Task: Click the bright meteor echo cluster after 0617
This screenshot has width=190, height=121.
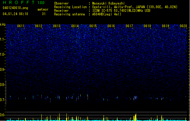Action: [x=135, y=98]
